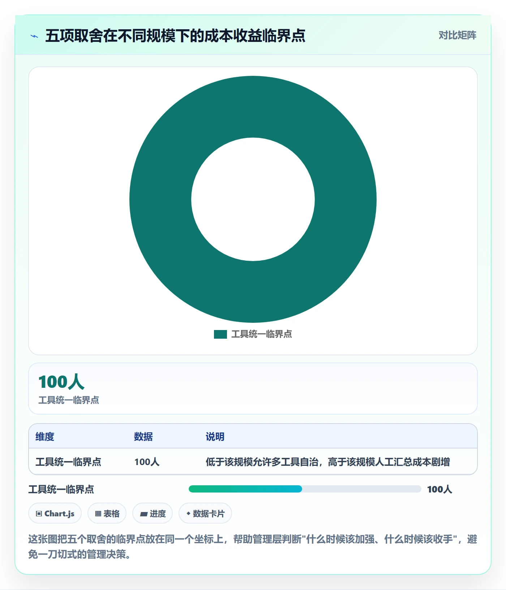The image size is (506, 590).
Task: Click the 表格 tag chip
Action: pyautogui.click(x=107, y=513)
